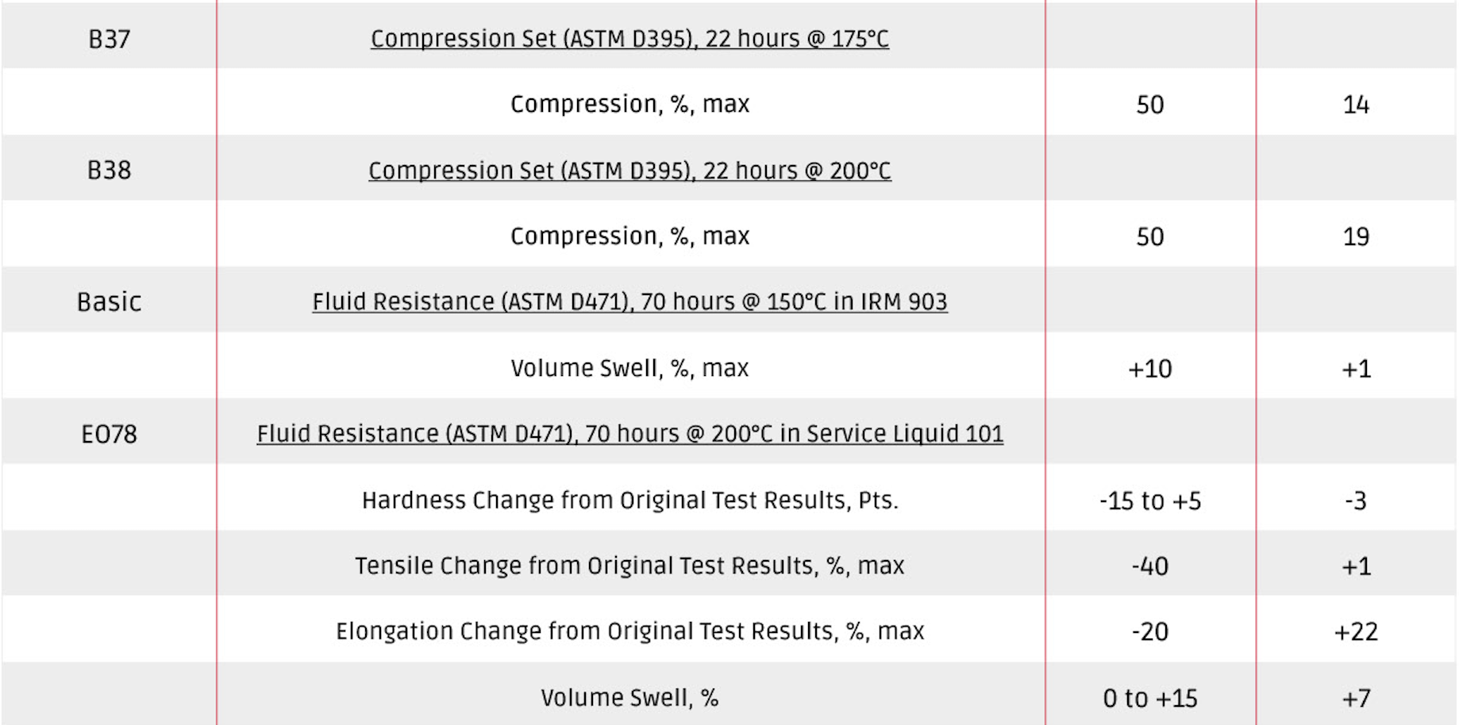Select Volume Swell %, max text
This screenshot has height=725, width=1459.
[x=629, y=368]
